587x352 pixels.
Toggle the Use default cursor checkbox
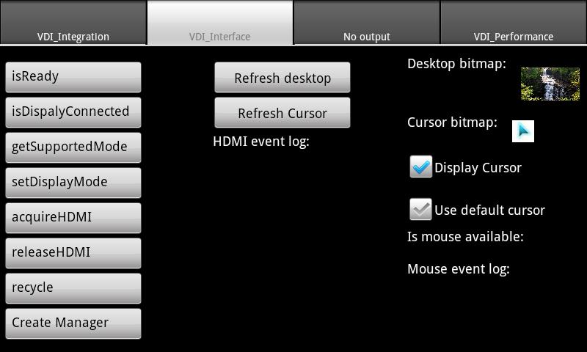tap(421, 210)
